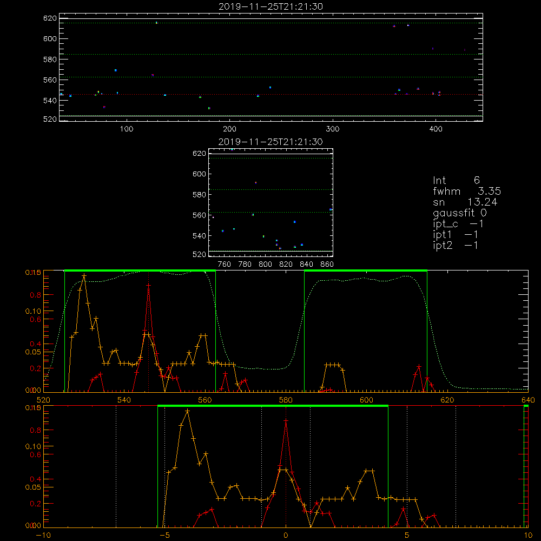Click x-axis label 520 on spectrum plot
Viewport: 541px width, 541px height.
tap(43, 400)
